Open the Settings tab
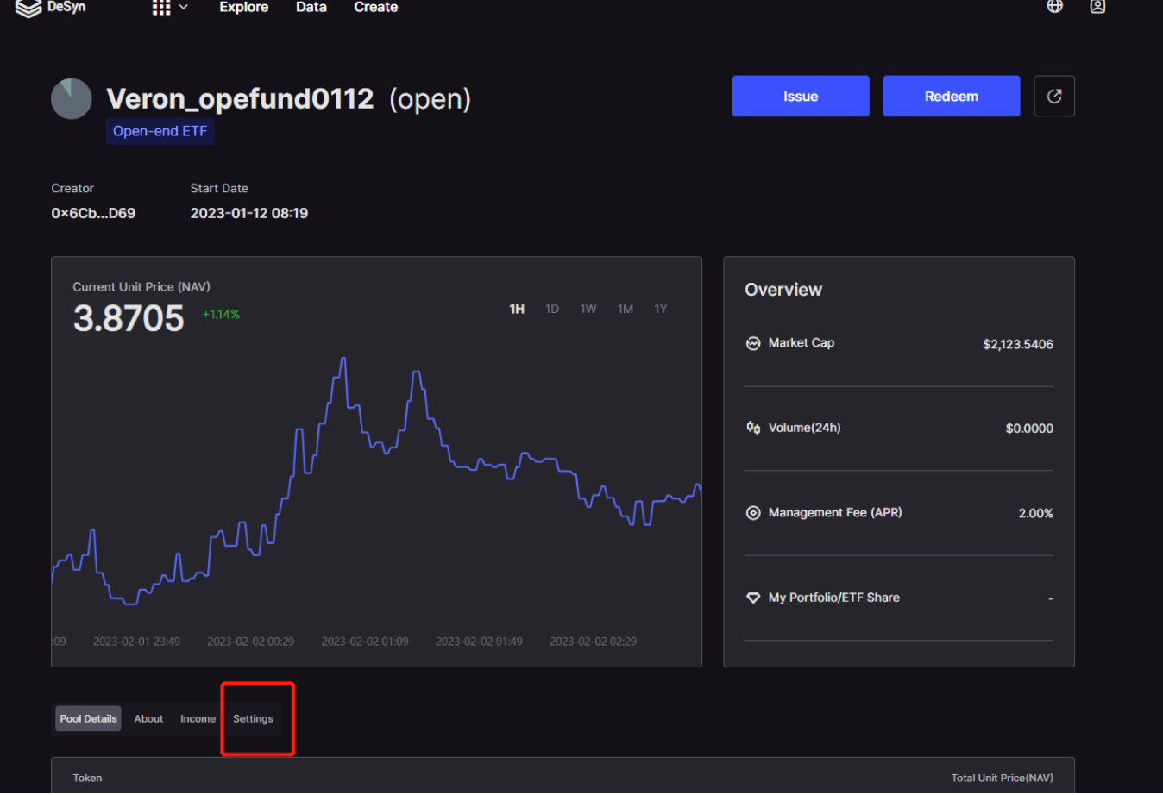Viewport: 1163px width, 795px height. coord(253,719)
